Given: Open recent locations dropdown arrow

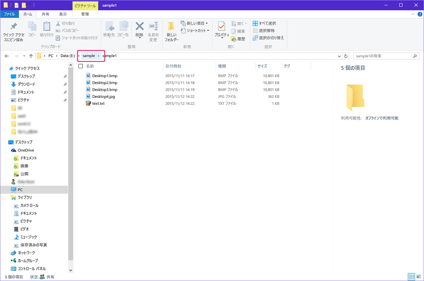Looking at the screenshot, I should click(x=24, y=56).
